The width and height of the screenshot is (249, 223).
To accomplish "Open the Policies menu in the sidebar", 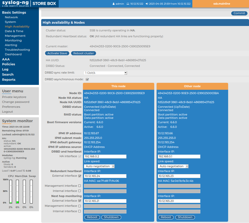I will (x=8, y=64).
